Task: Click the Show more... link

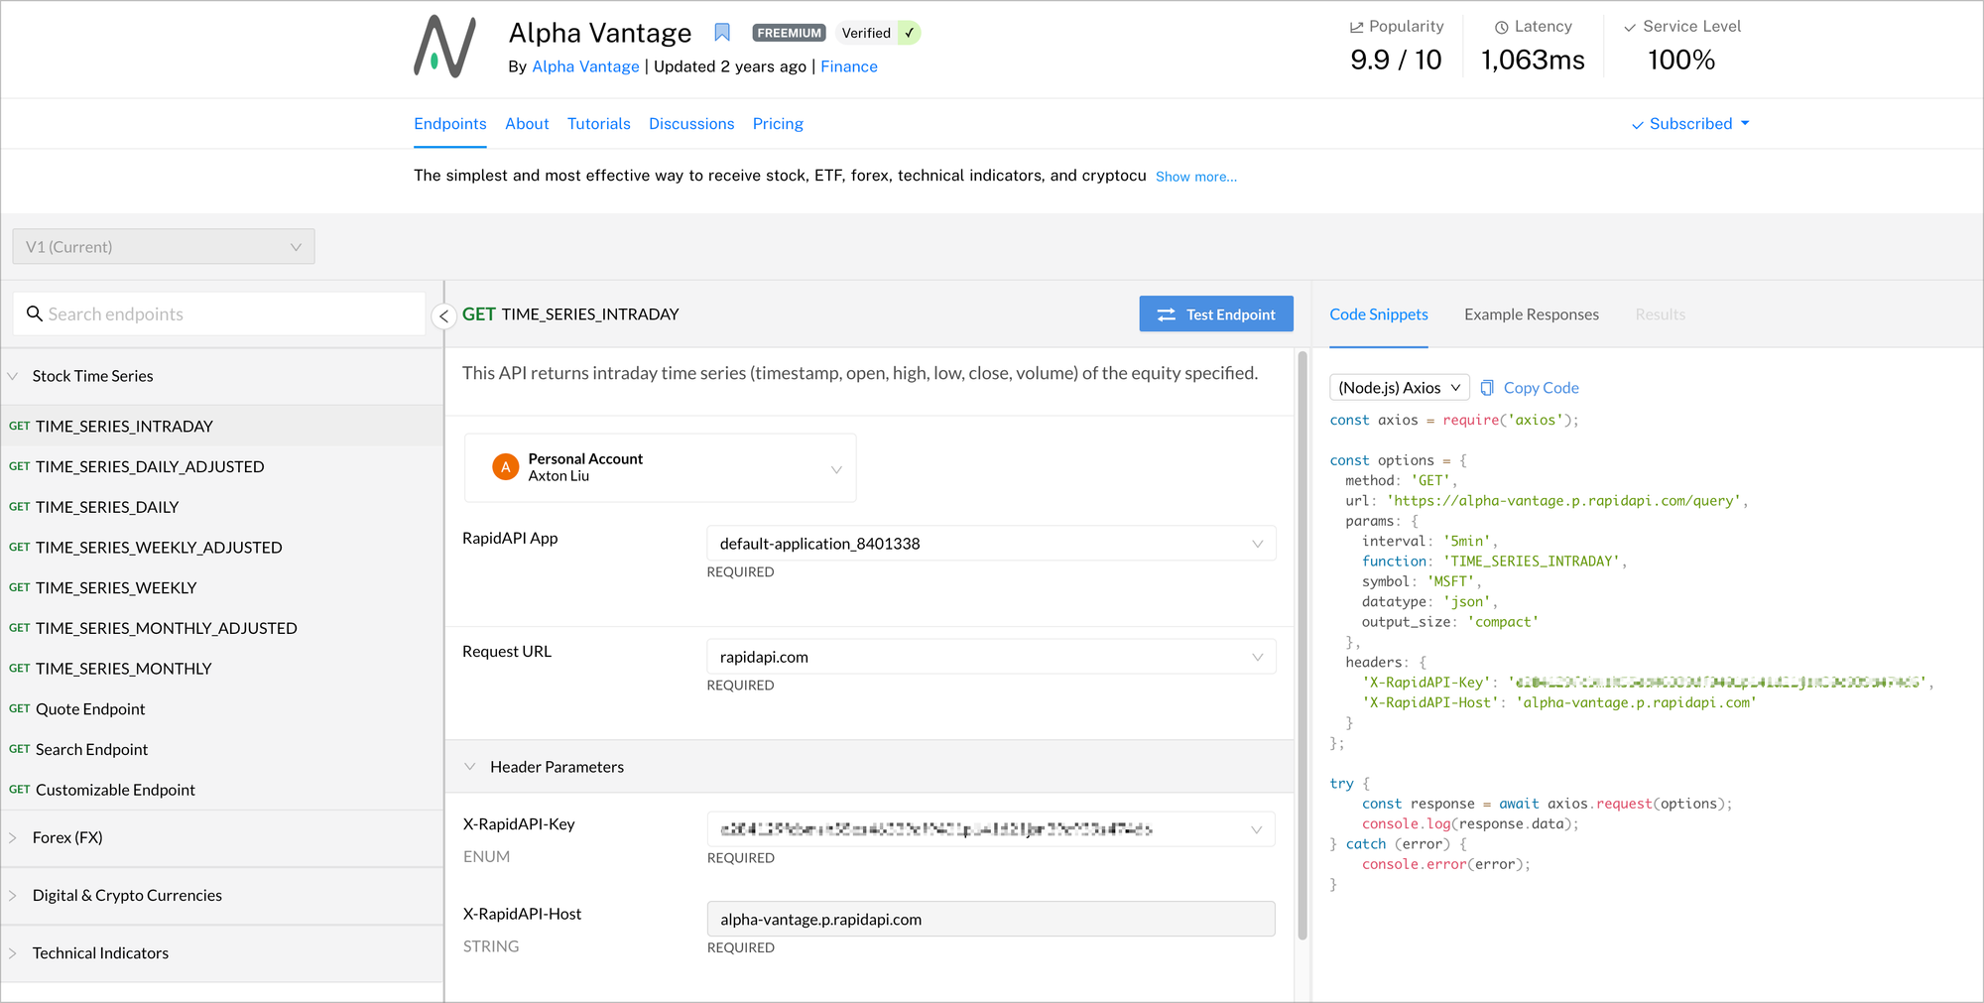Action: point(1195,177)
